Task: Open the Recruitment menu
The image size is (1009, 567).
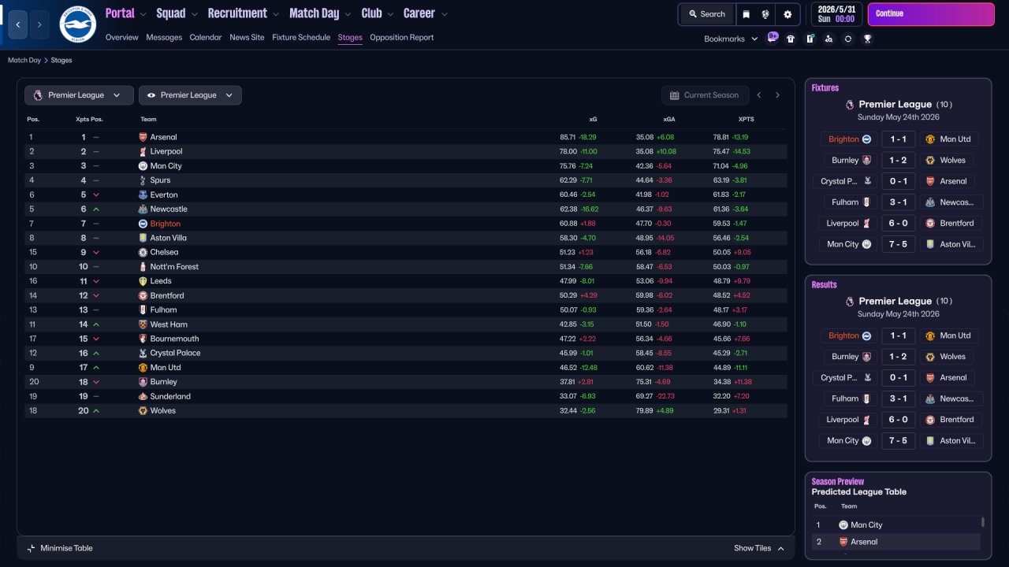Action: click(244, 13)
